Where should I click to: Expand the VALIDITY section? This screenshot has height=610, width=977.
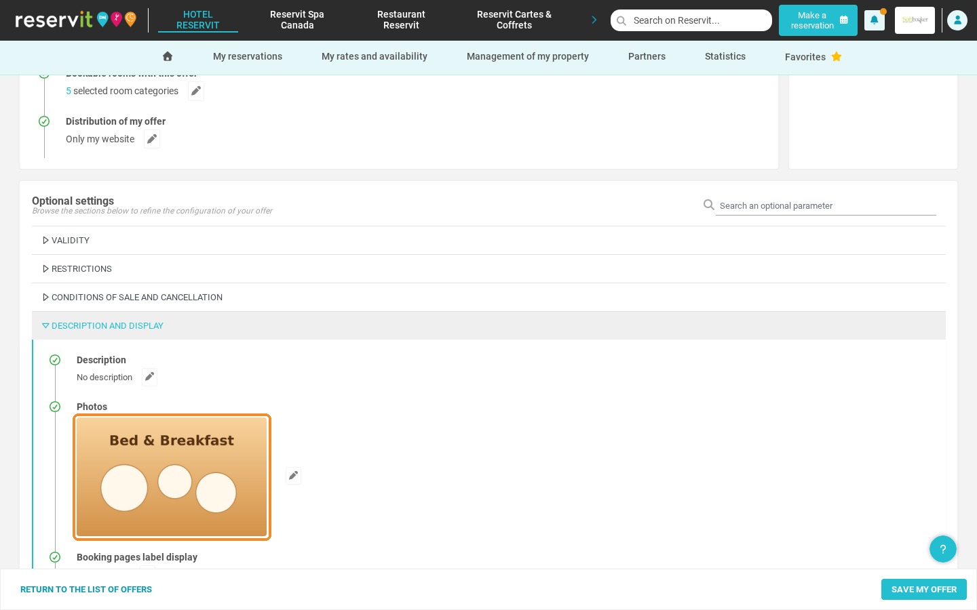[x=488, y=241]
